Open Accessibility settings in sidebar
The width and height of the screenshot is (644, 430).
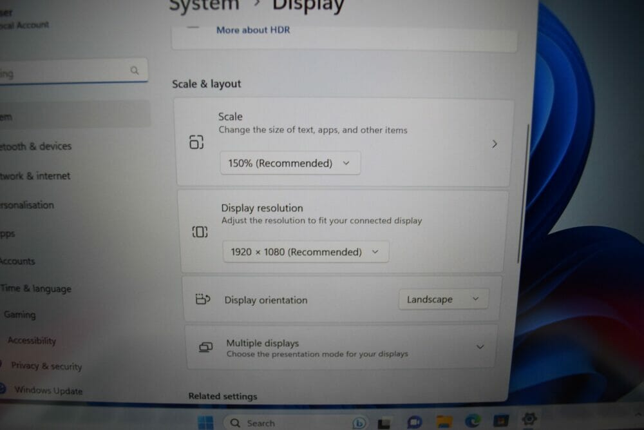[32, 340]
